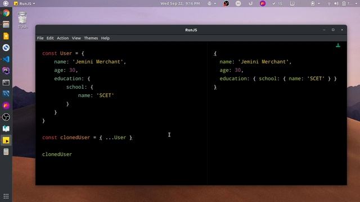Open the Themes menu
360x202 pixels.
click(91, 38)
